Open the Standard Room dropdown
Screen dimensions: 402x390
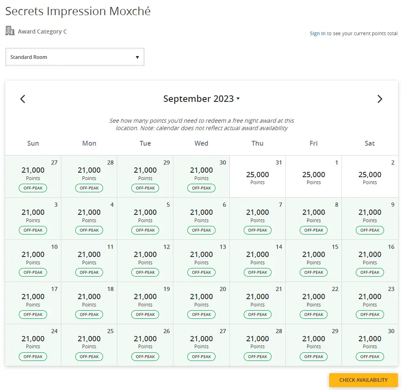(x=74, y=57)
